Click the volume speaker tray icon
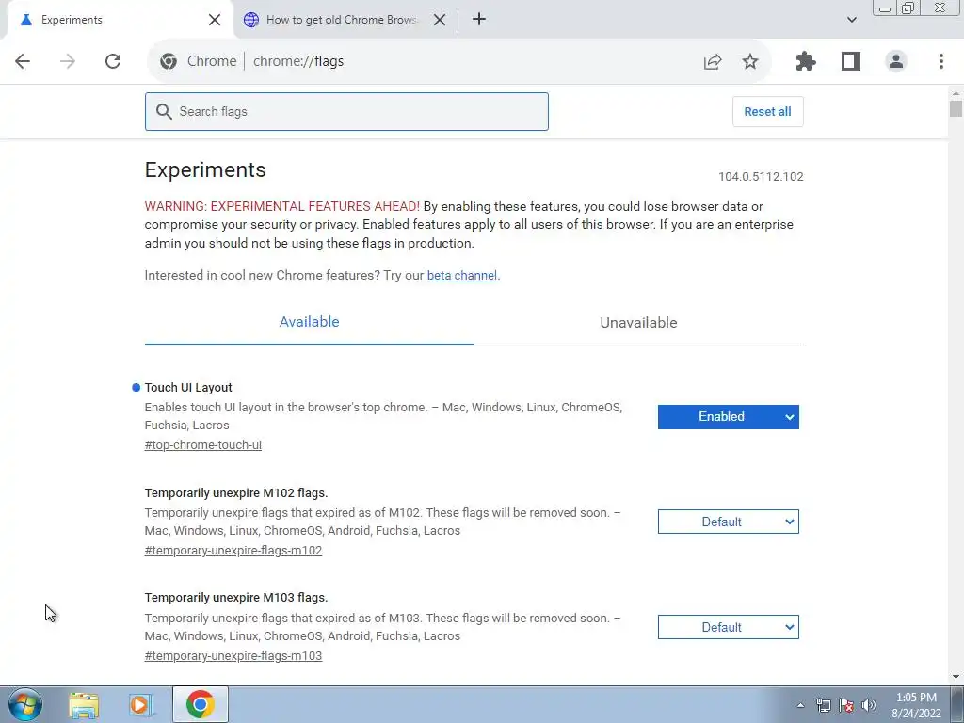 click(x=869, y=705)
